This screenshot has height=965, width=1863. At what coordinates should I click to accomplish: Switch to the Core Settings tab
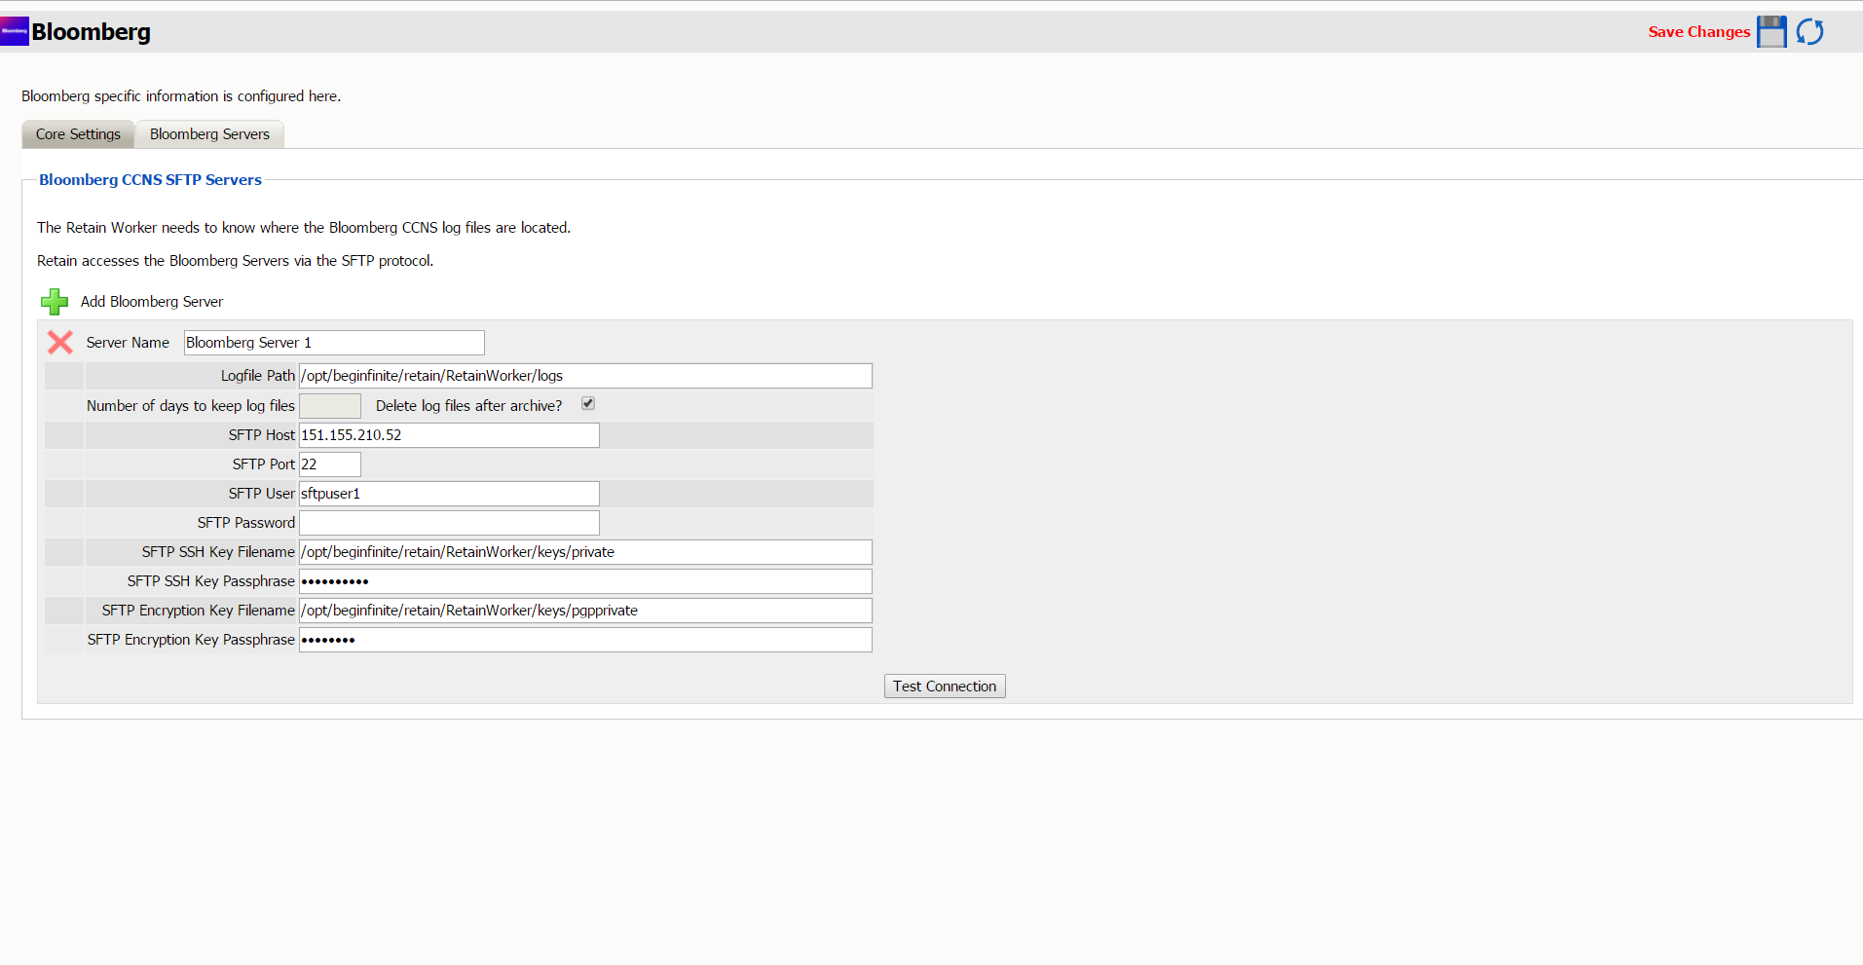[x=78, y=134]
